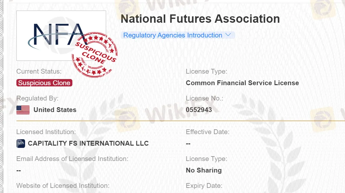Click the Suspicious Clone status badge
Viewport: 345px width, 193px height.
click(44, 83)
